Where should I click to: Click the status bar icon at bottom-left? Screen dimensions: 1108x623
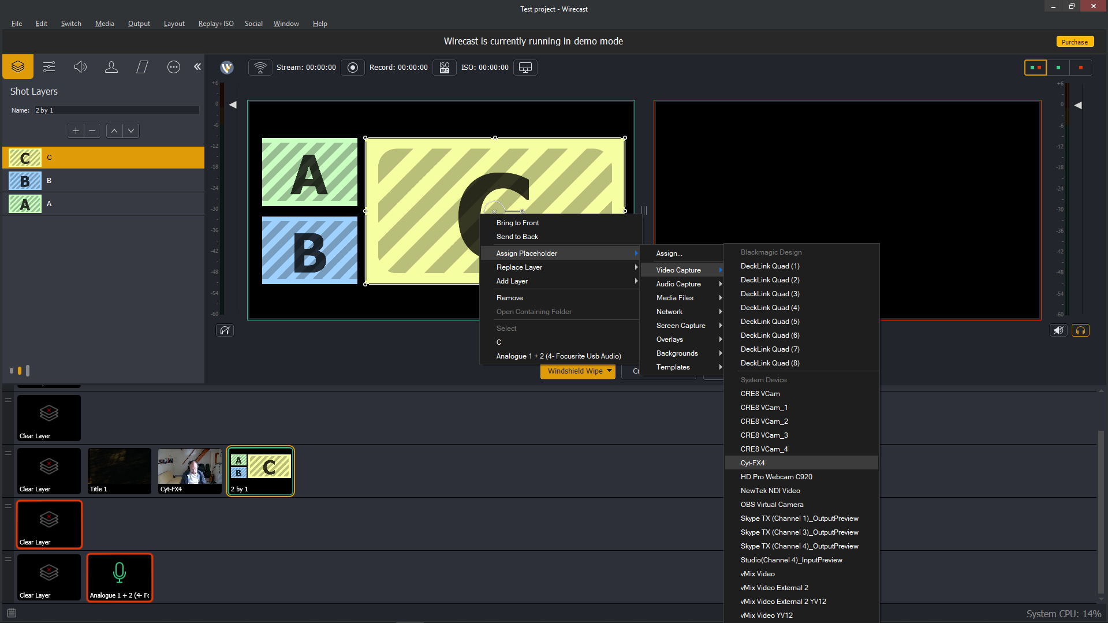pyautogui.click(x=12, y=613)
